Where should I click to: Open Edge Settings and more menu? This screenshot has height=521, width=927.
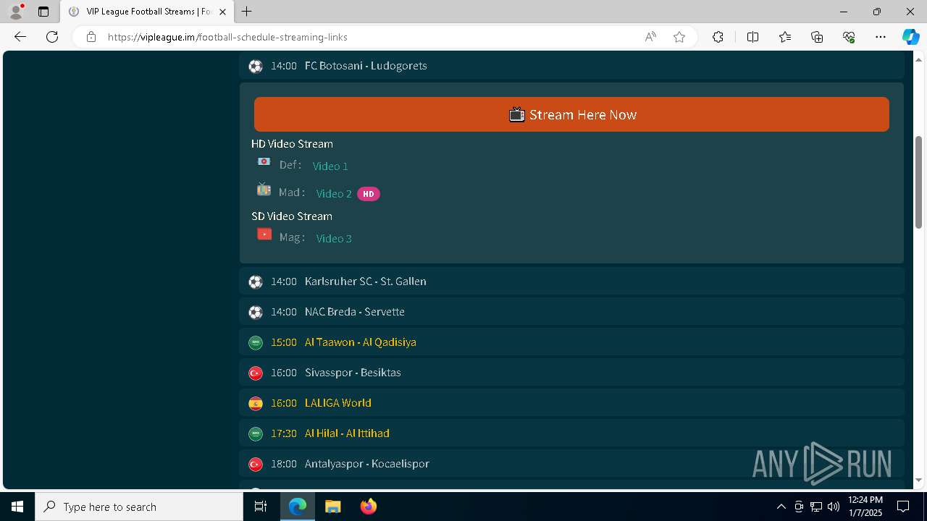[x=881, y=37]
